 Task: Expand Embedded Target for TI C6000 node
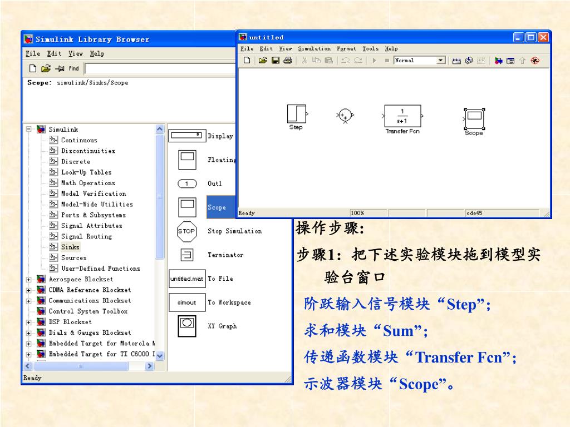[29, 354]
